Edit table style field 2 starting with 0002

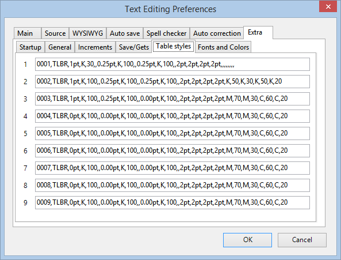tap(173, 81)
